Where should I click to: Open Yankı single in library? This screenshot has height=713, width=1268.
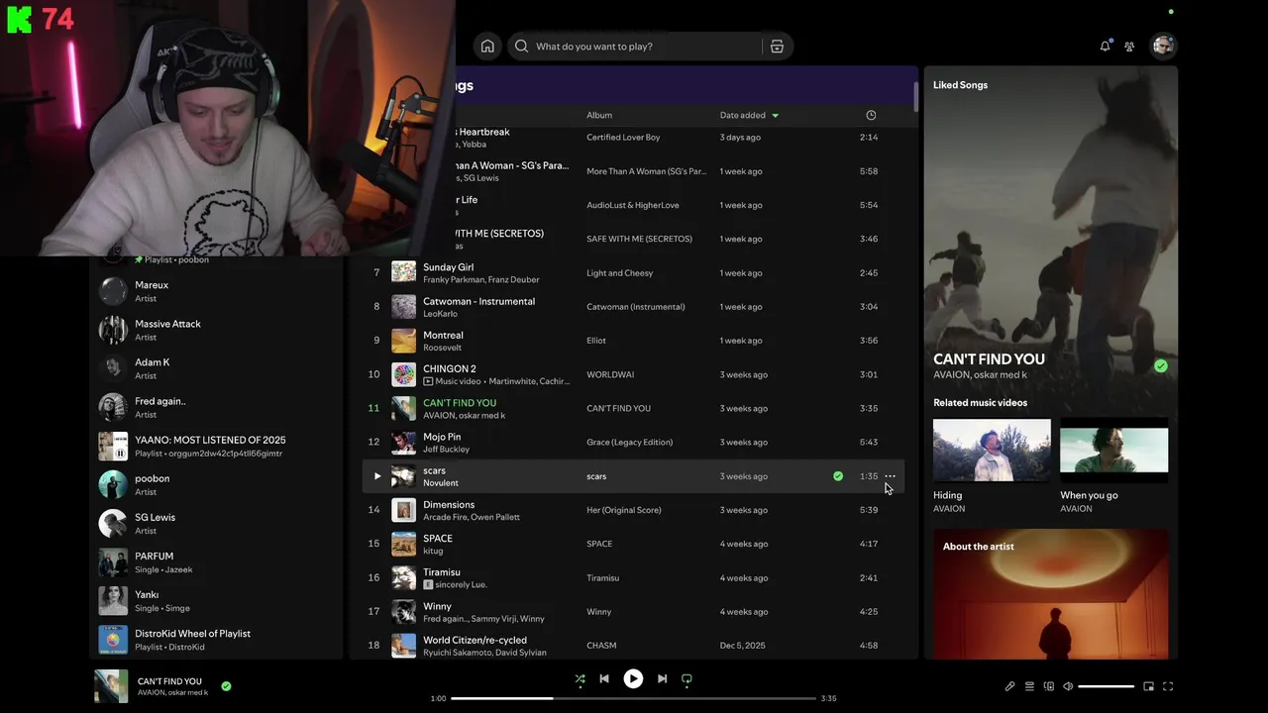click(x=216, y=601)
